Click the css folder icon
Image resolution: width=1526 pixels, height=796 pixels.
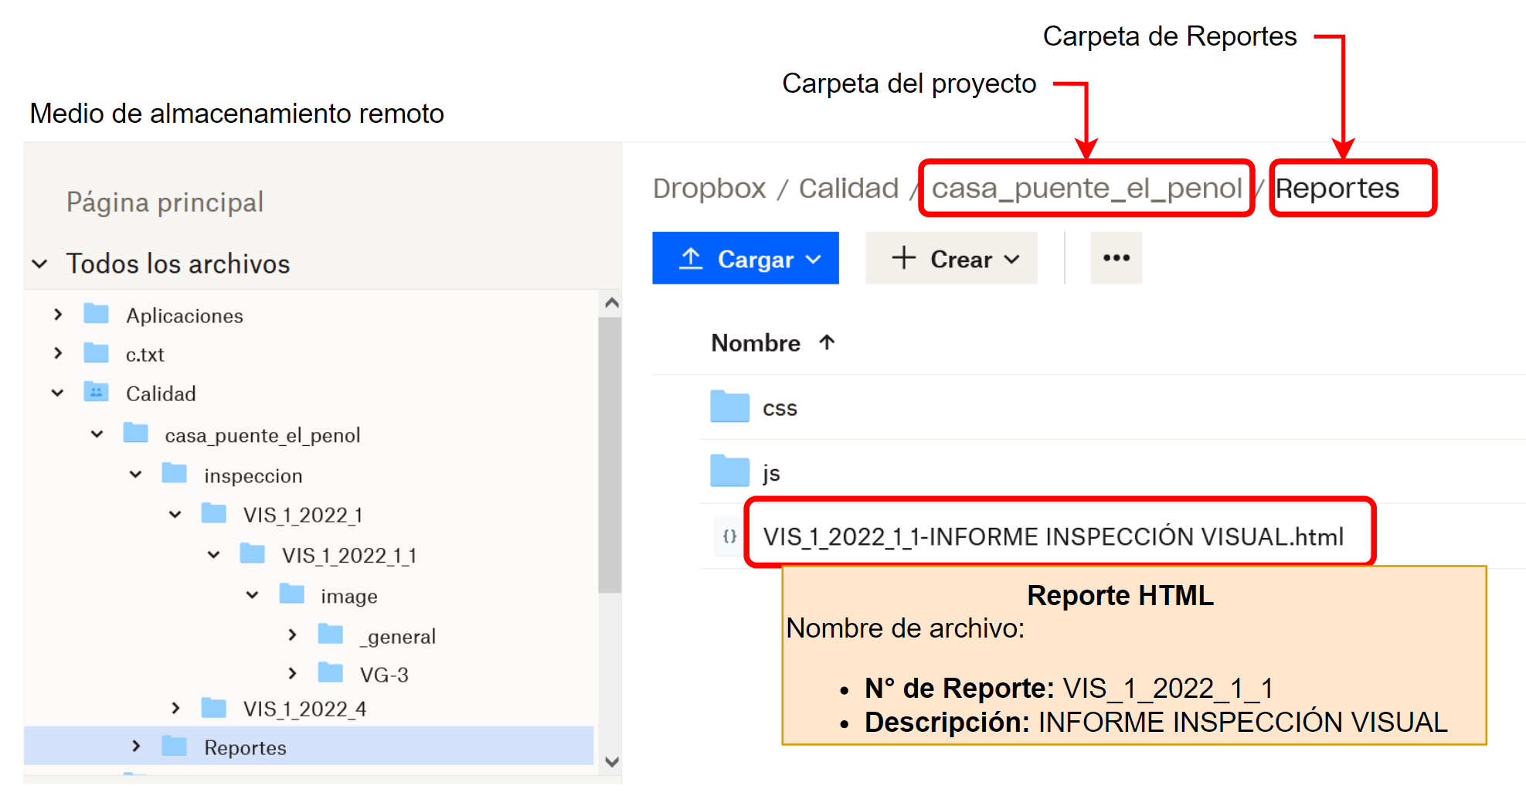729,407
